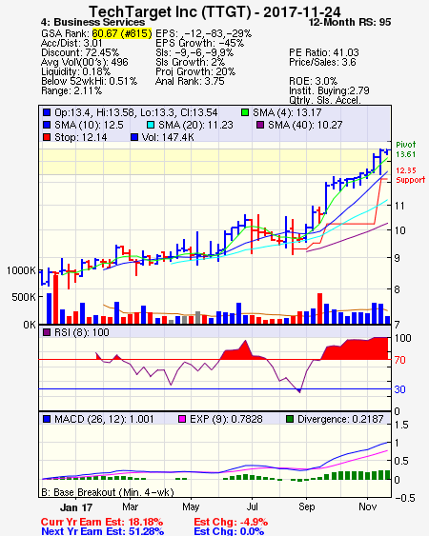The image size is (429, 536).
Task: Click the red 70 RSI threshold label
Action: click(399, 360)
